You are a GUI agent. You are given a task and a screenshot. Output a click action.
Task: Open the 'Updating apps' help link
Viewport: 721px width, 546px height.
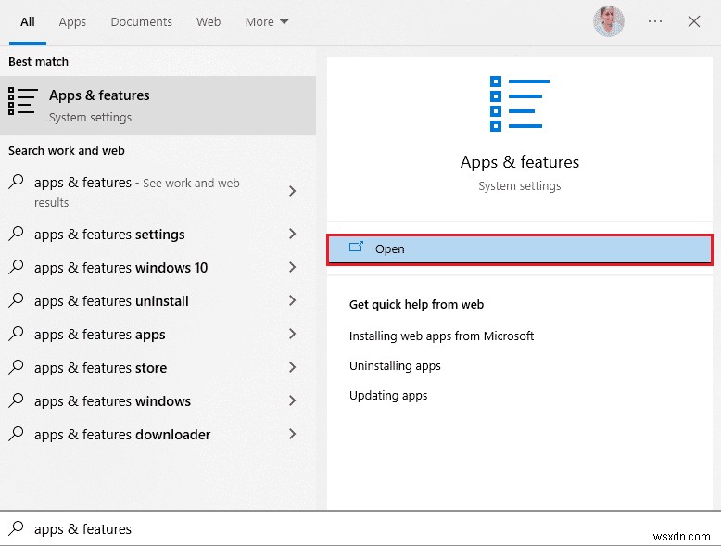point(388,396)
